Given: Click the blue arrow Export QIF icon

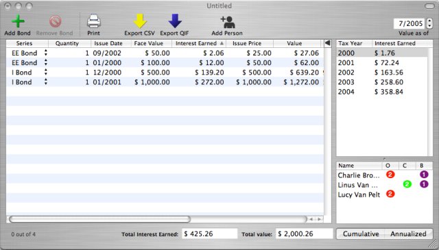Looking at the screenshot, I should [x=175, y=21].
